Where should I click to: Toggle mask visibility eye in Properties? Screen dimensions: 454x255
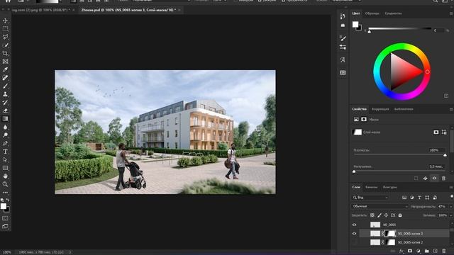pos(434,178)
